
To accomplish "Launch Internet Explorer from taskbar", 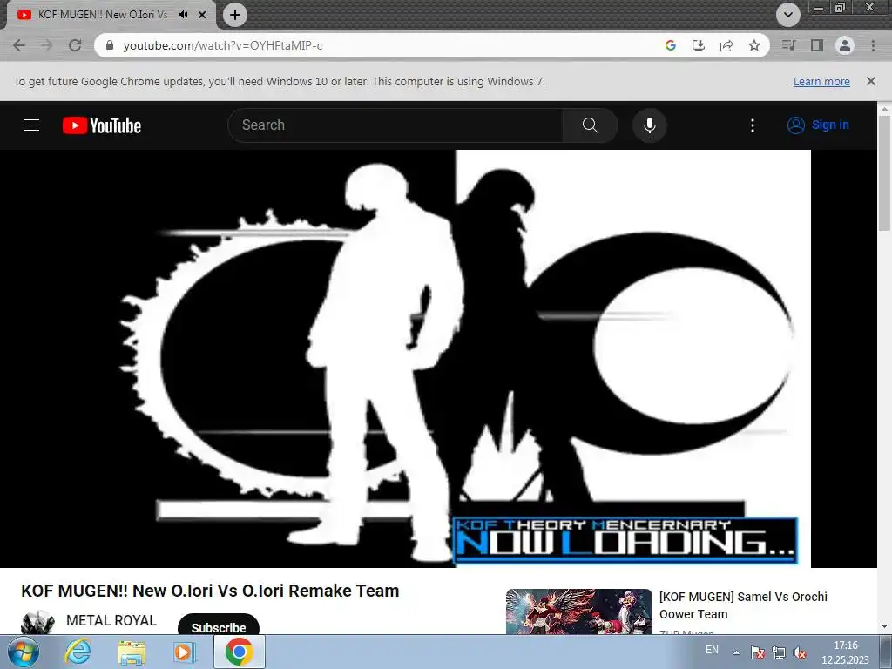I will pos(78,652).
